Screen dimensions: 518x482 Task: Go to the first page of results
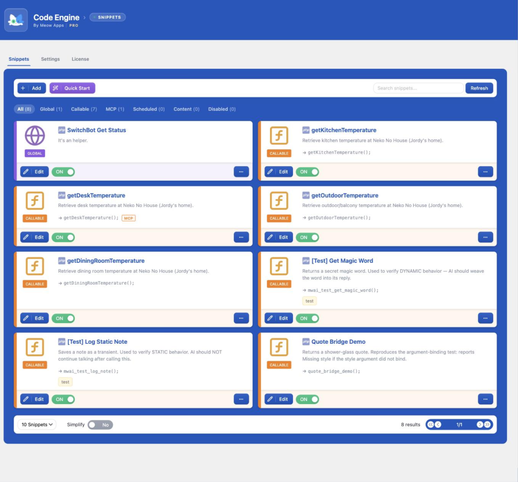pyautogui.click(x=430, y=424)
